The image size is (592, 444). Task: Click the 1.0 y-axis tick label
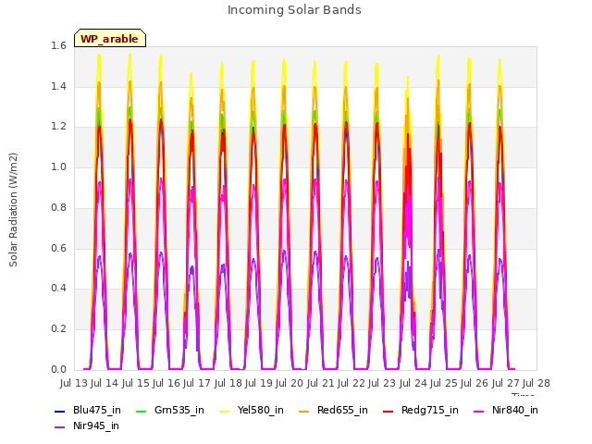pyautogui.click(x=58, y=167)
